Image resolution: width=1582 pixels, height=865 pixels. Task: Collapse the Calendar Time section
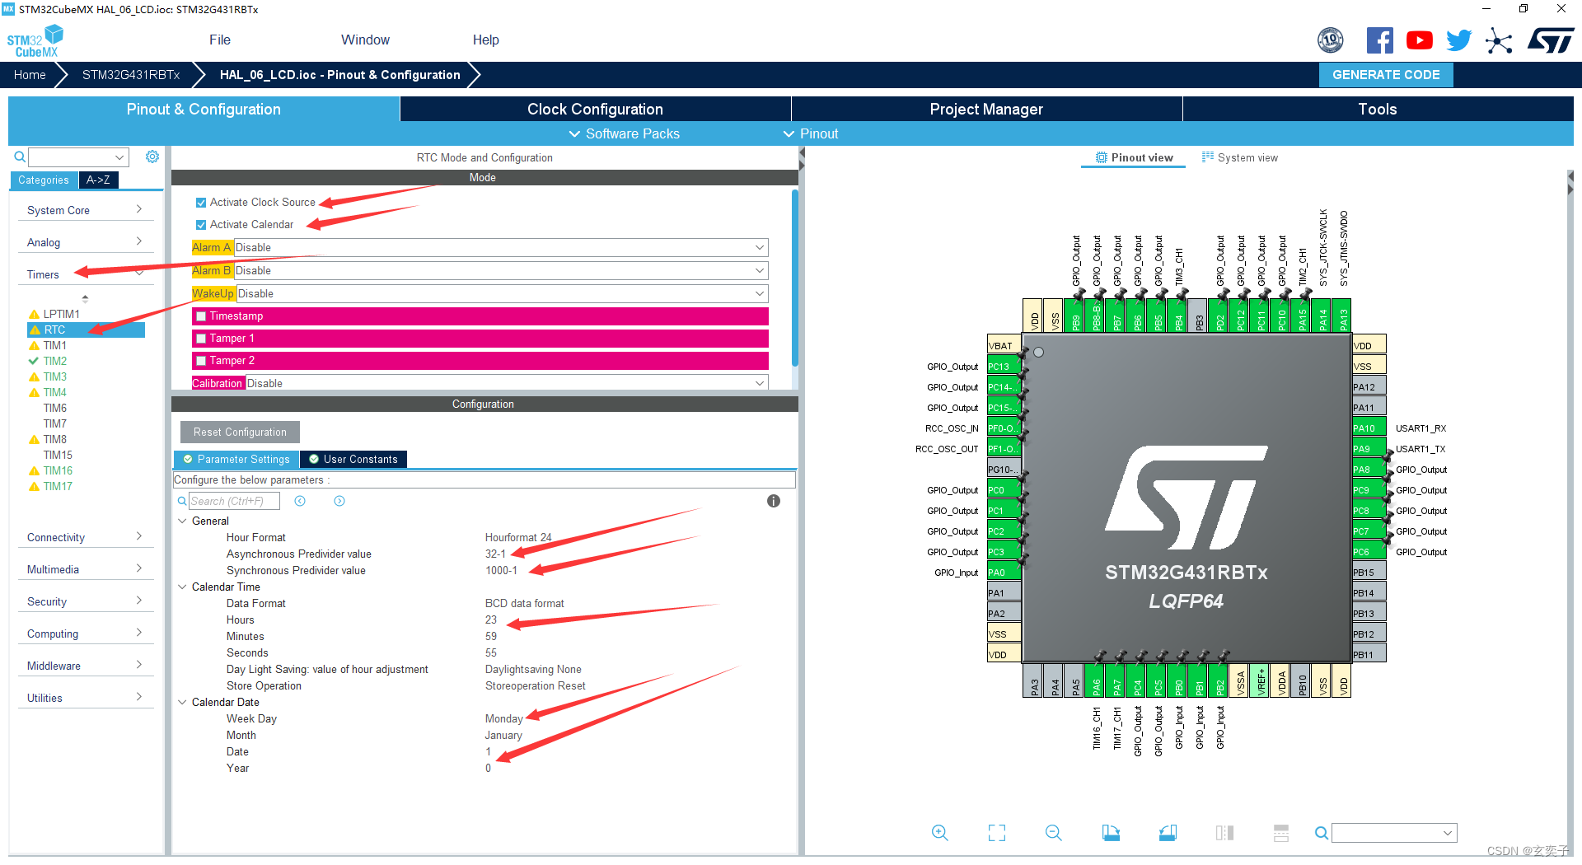pos(183,587)
